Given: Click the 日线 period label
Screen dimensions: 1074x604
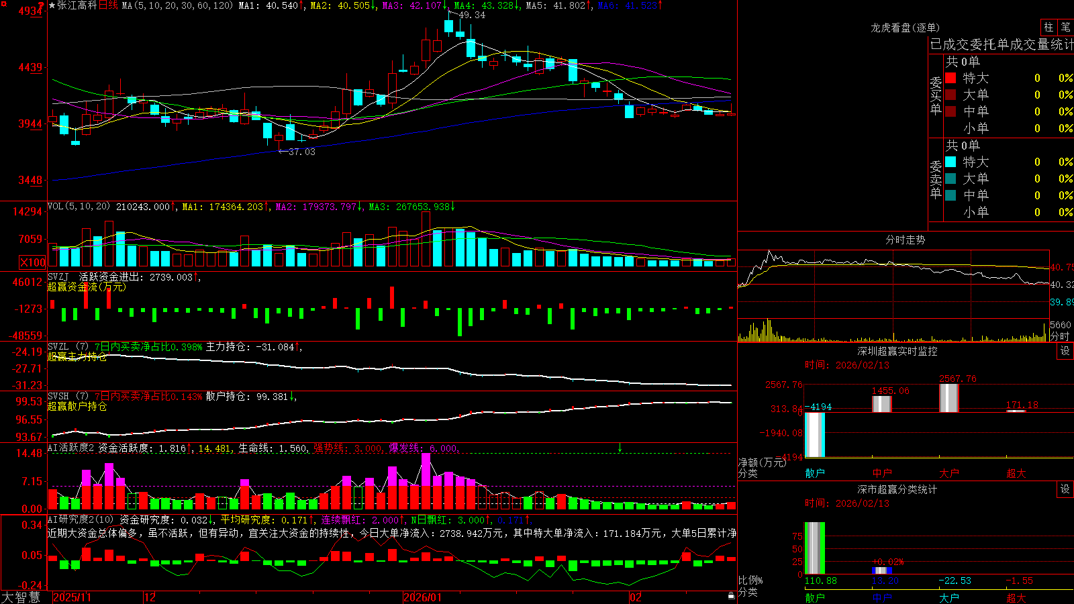Looking at the screenshot, I should (108, 5).
